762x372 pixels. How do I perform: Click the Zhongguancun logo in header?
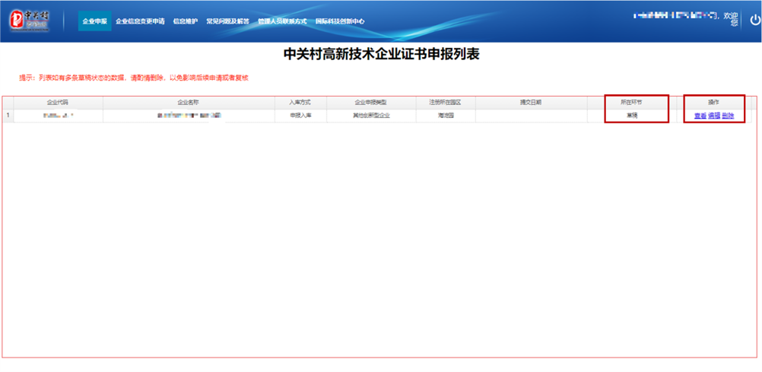(30, 21)
